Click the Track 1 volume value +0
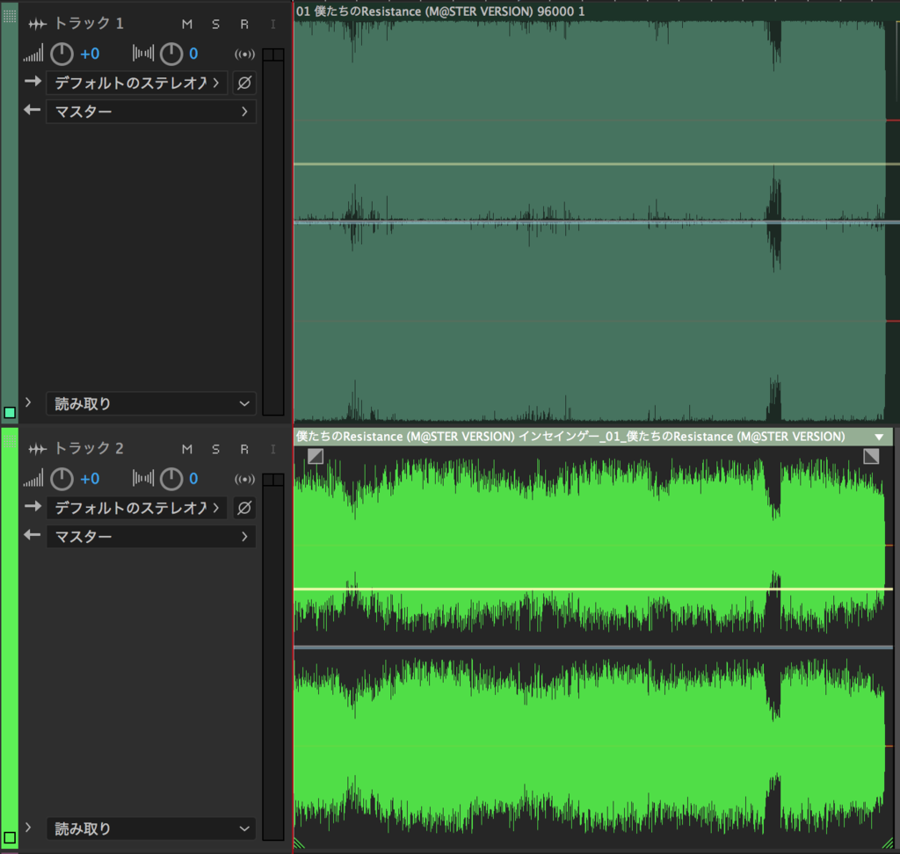900x854 pixels. tap(90, 54)
